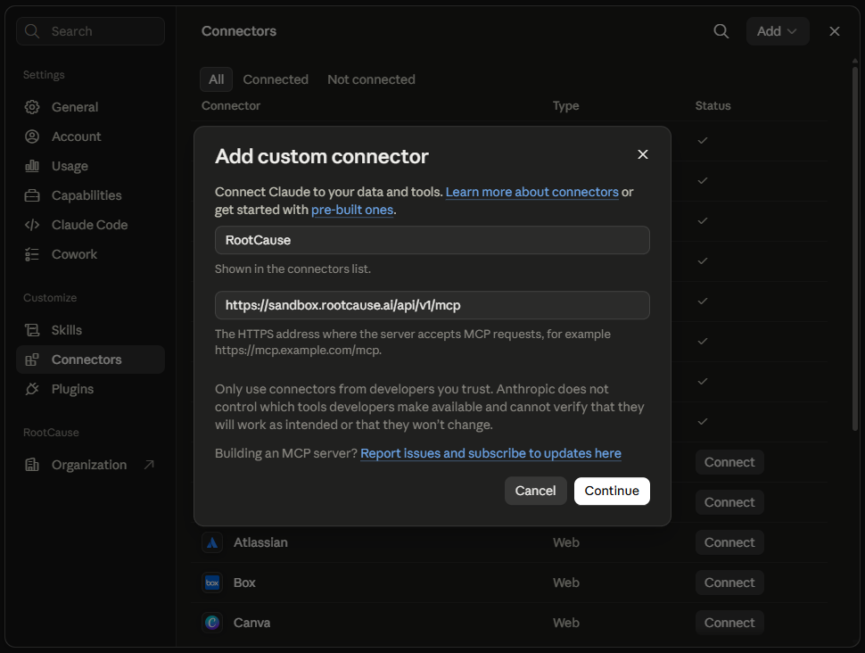Click Continue to add the connector
This screenshot has height=653, width=865.
(x=612, y=491)
